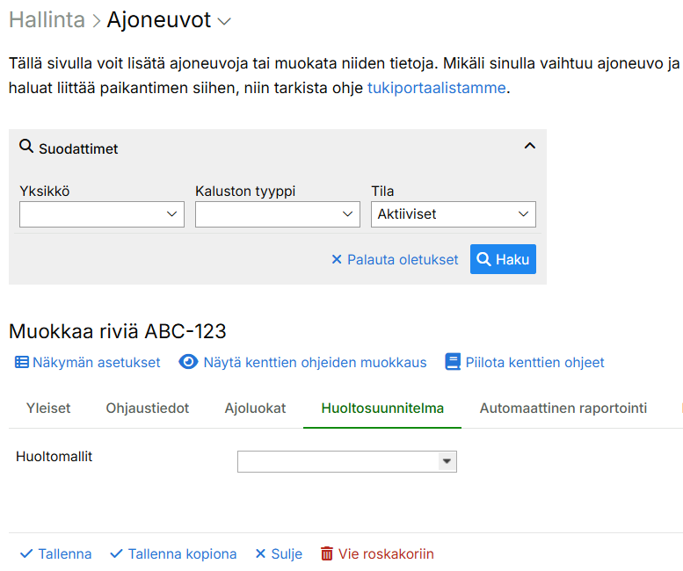Click the X icon next to Sulje

[x=260, y=553]
